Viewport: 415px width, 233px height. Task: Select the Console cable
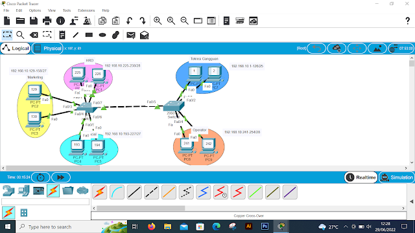(x=117, y=192)
